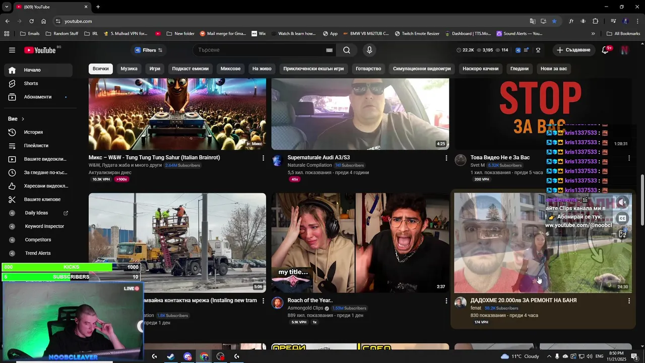Screen dimensions: 645x363
Task: Open 'Плейлисти' in the sidebar
Action: tap(38, 146)
